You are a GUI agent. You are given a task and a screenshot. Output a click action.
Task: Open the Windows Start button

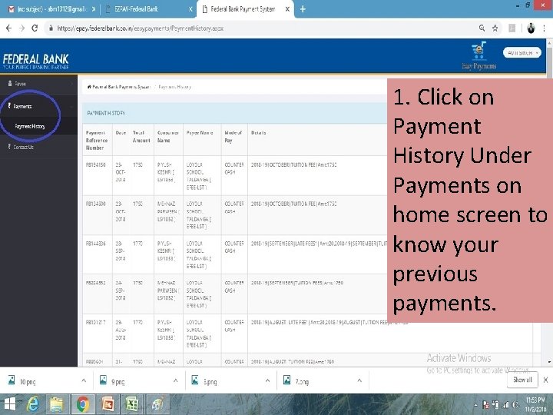9,404
